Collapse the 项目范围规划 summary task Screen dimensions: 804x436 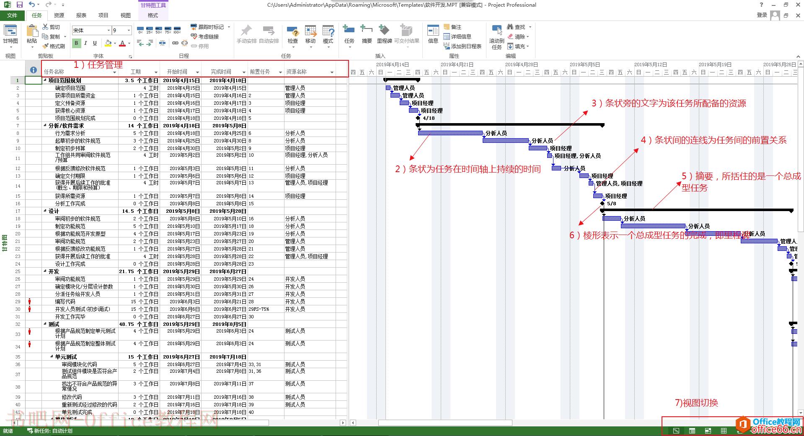point(45,80)
